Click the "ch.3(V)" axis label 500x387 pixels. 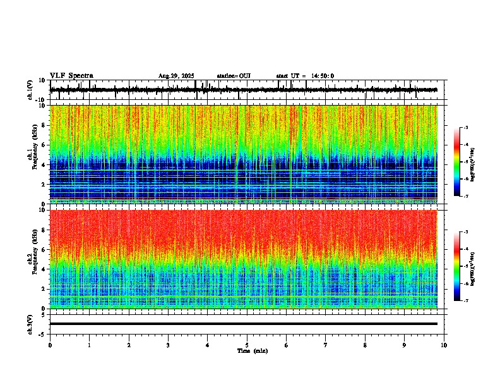pos(30,325)
